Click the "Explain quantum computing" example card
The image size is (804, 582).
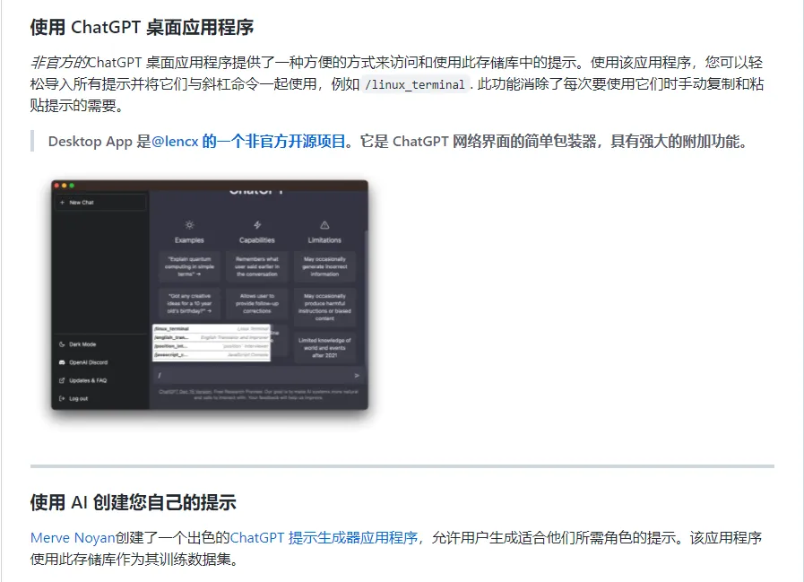pos(189,266)
